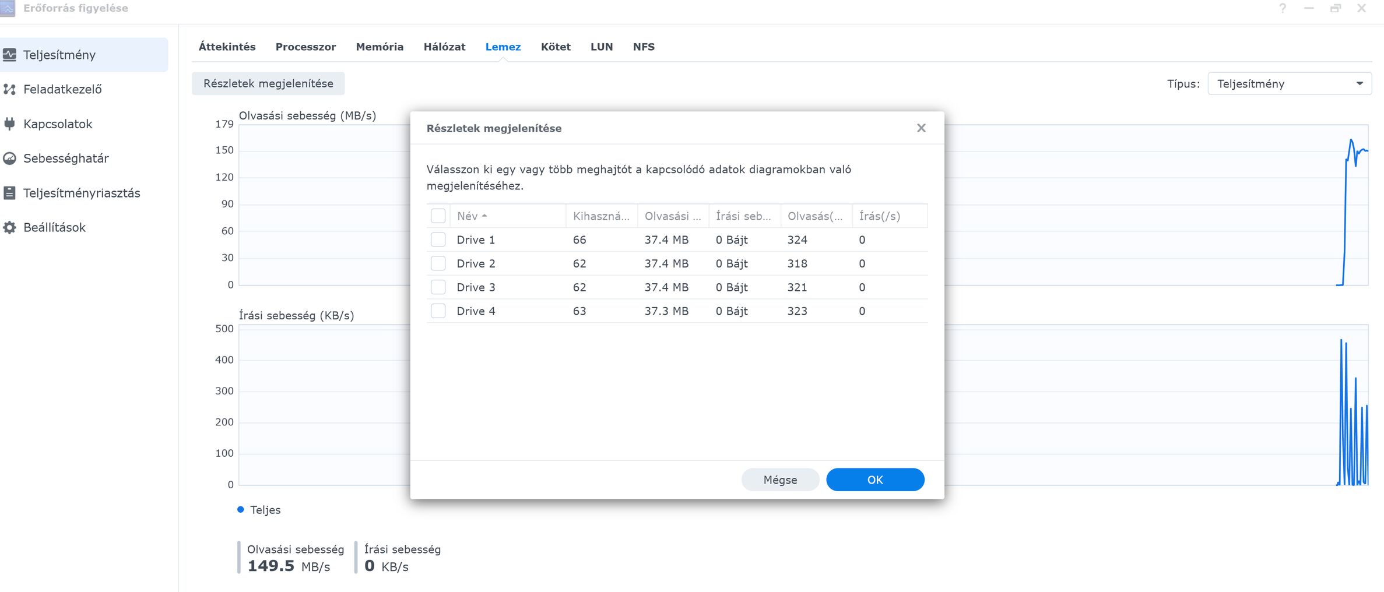The image size is (1384, 592).
Task: Click the 324 reads value for Drive 1
Action: click(797, 239)
